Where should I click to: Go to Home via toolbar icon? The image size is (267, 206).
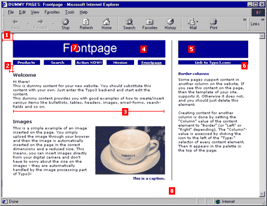(106, 24)
